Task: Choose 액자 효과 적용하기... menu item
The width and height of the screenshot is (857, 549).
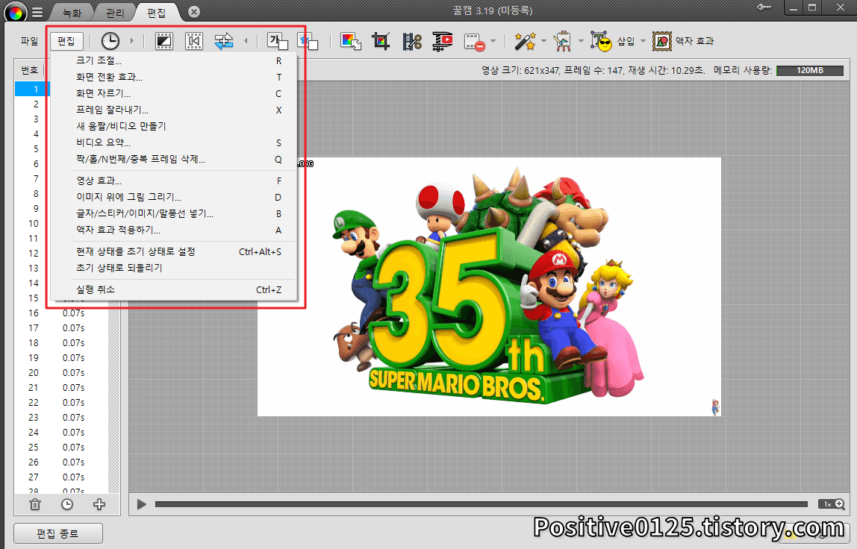Action: click(x=174, y=230)
